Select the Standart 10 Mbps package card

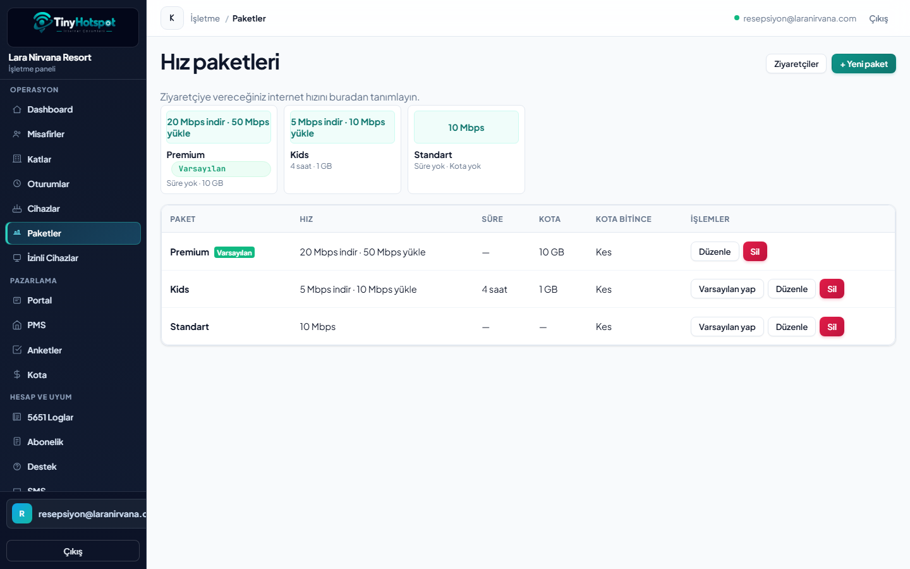[466, 149]
